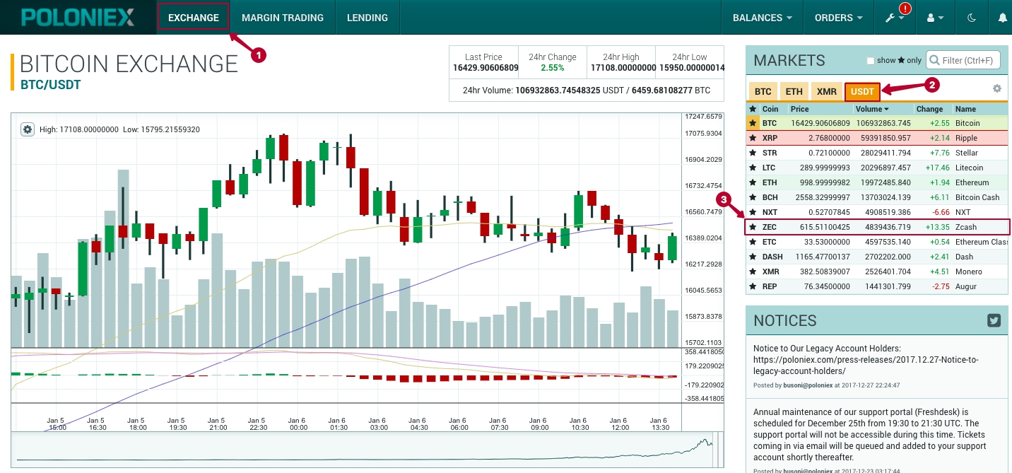This screenshot has width=1012, height=473.
Task: Select the Augur market row
Action: coord(877,286)
